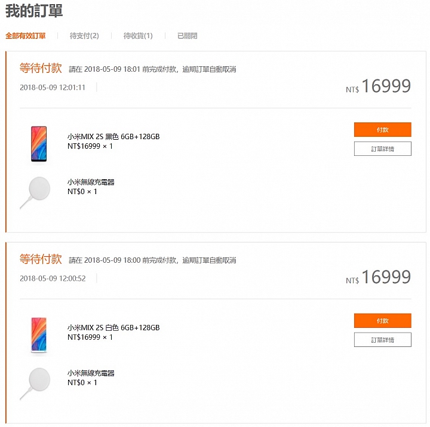Screen dimensions: 430x427
Task: Click the first order's NT$ 16999 total
Action: [379, 86]
